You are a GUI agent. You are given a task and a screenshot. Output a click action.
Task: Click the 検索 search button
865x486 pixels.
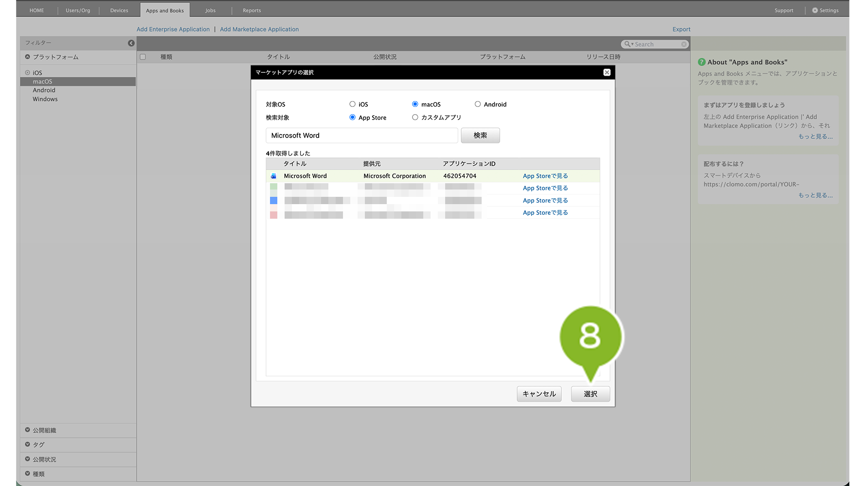coord(480,136)
